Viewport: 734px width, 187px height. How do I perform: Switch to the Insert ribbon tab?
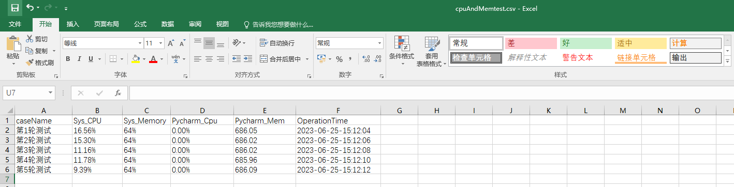coord(73,24)
